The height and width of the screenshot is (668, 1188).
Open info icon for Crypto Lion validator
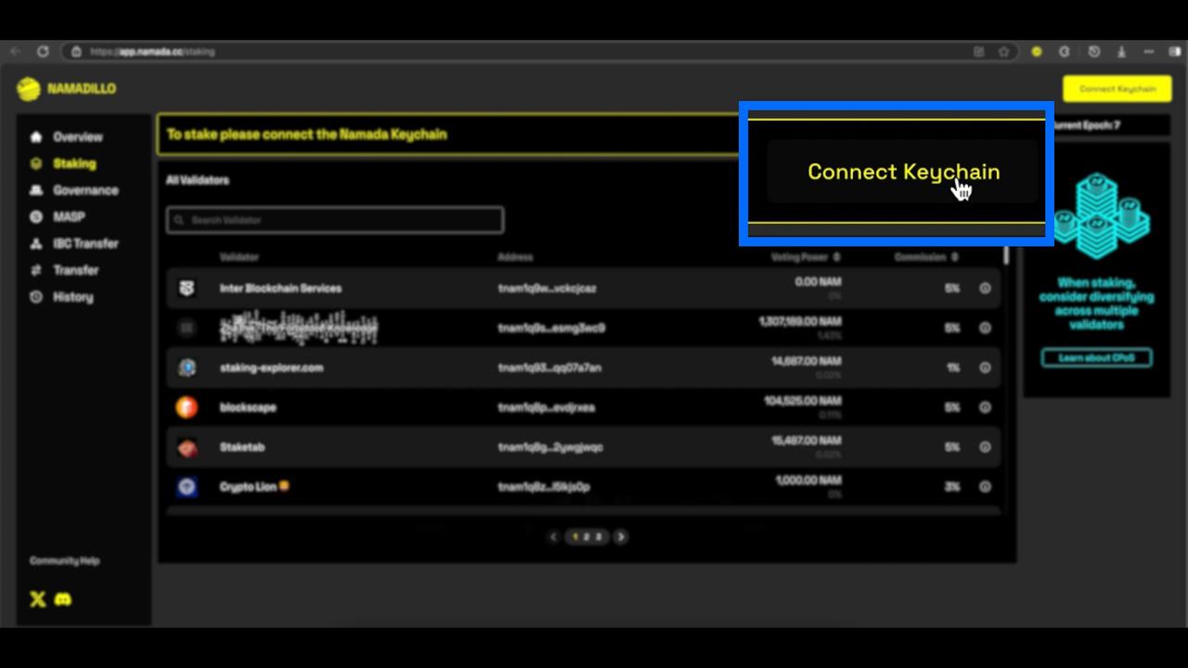[985, 487]
